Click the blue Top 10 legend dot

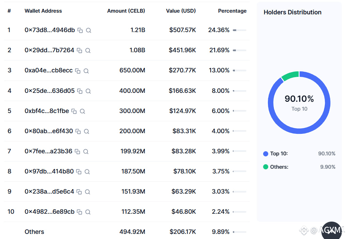tap(266, 154)
